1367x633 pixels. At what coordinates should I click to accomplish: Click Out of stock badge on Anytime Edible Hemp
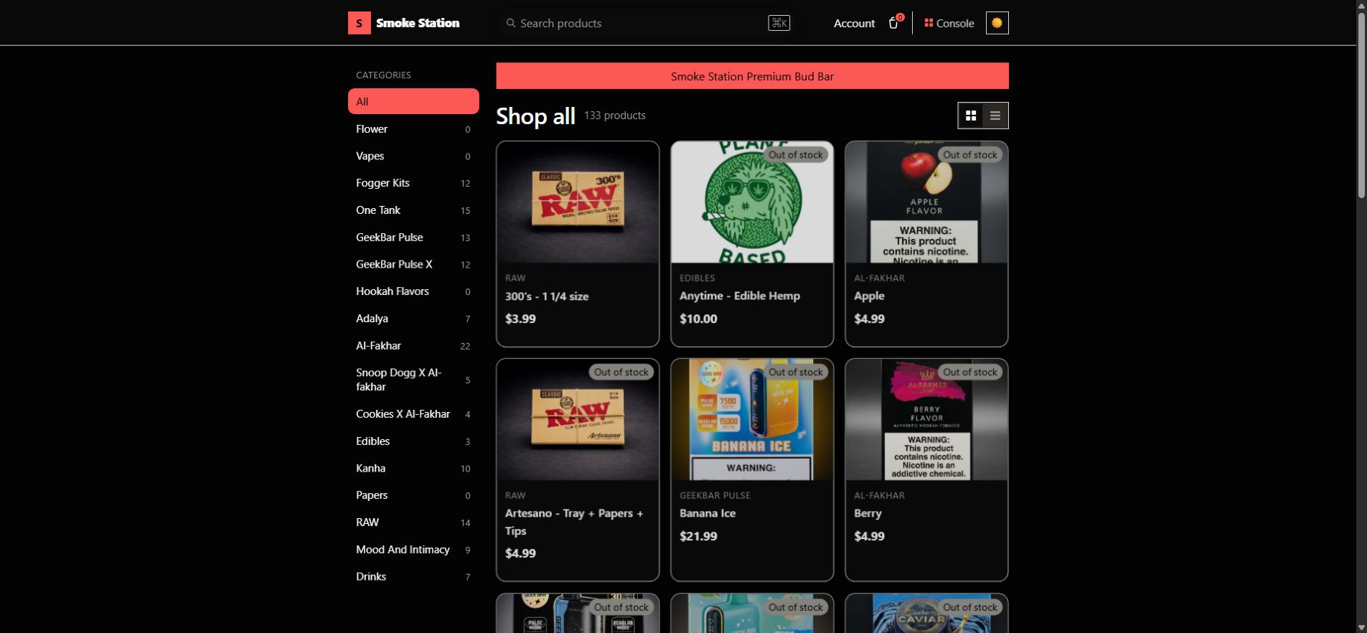796,154
